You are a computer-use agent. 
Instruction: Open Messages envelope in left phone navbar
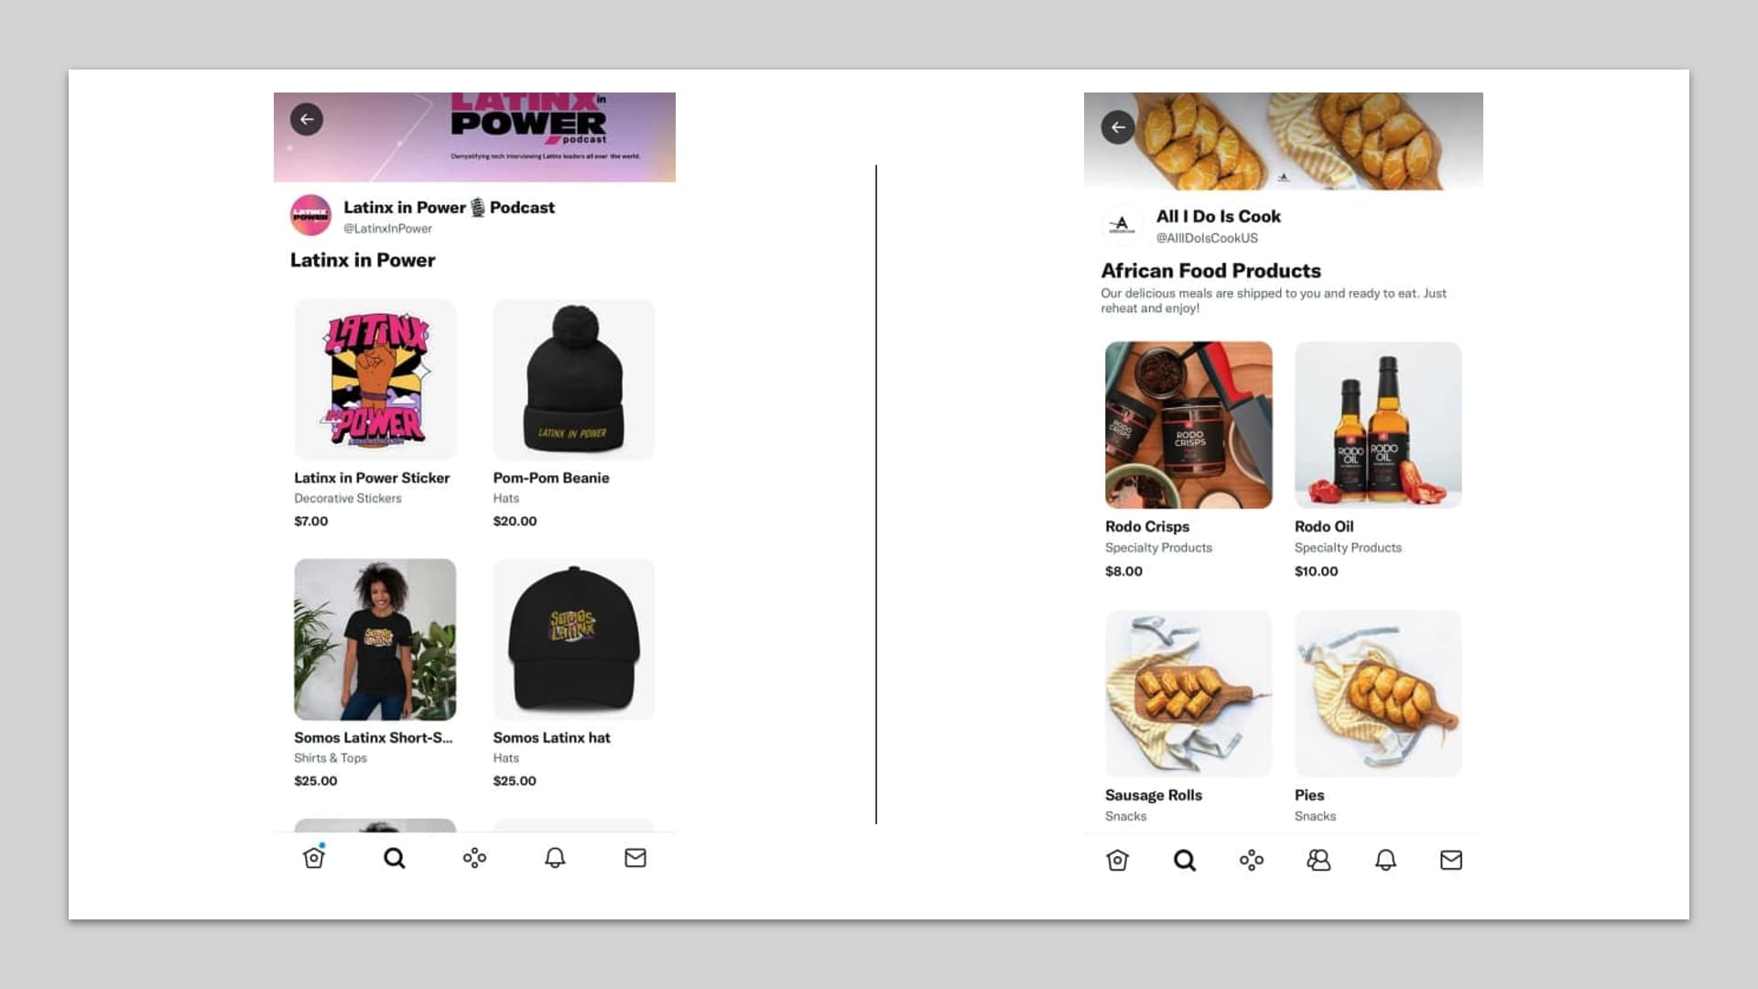click(x=635, y=858)
